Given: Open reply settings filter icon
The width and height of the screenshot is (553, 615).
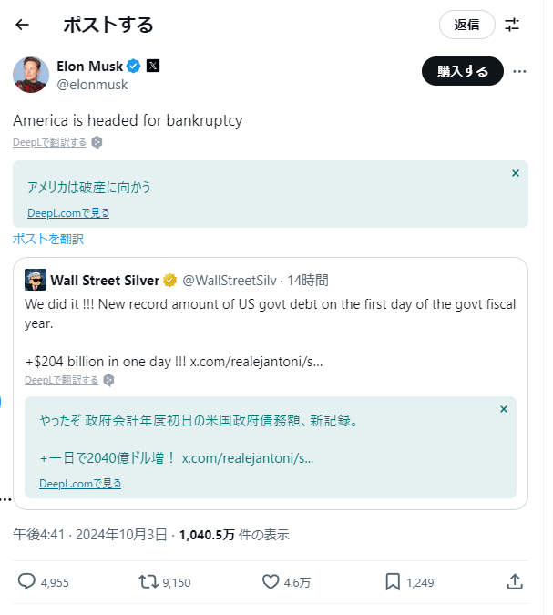Looking at the screenshot, I should pyautogui.click(x=512, y=25).
